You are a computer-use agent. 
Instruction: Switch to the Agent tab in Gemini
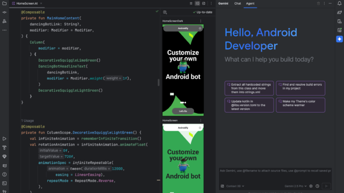pyautogui.click(x=250, y=4)
